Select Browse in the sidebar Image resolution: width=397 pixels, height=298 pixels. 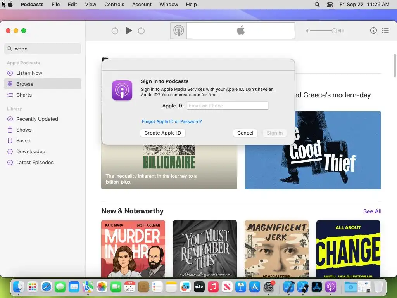point(43,84)
